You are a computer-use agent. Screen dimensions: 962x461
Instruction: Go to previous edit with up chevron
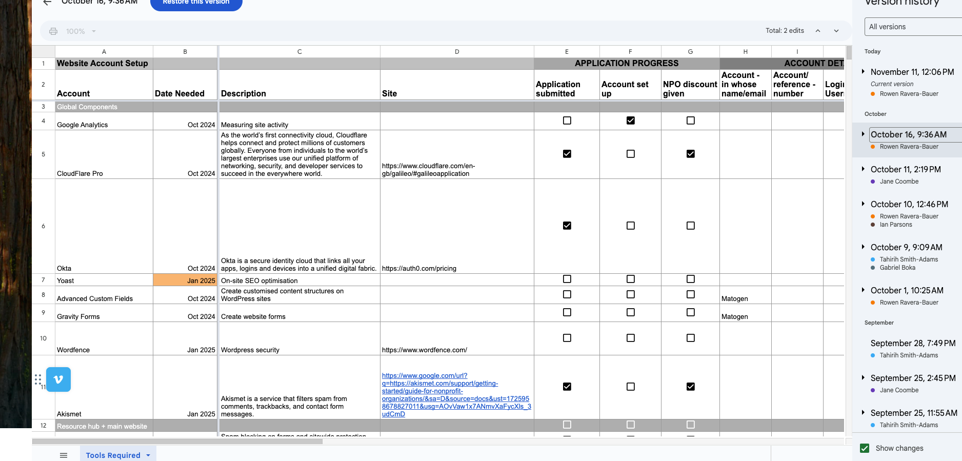coord(818,31)
